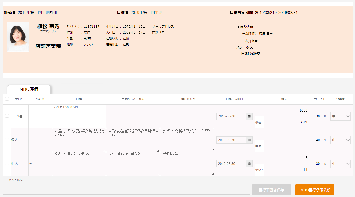
Task: Click employee profile photo of 植松 莉乃
Action: coord(18,37)
